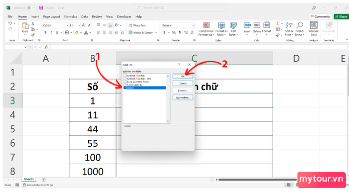This screenshot has height=192, width=349.
Task: Click the horizontal sheet scrollbar
Action: 257,180
